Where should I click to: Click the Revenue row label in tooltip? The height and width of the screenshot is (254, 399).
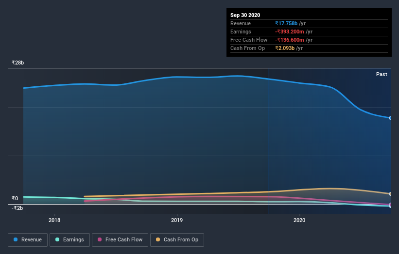click(241, 23)
